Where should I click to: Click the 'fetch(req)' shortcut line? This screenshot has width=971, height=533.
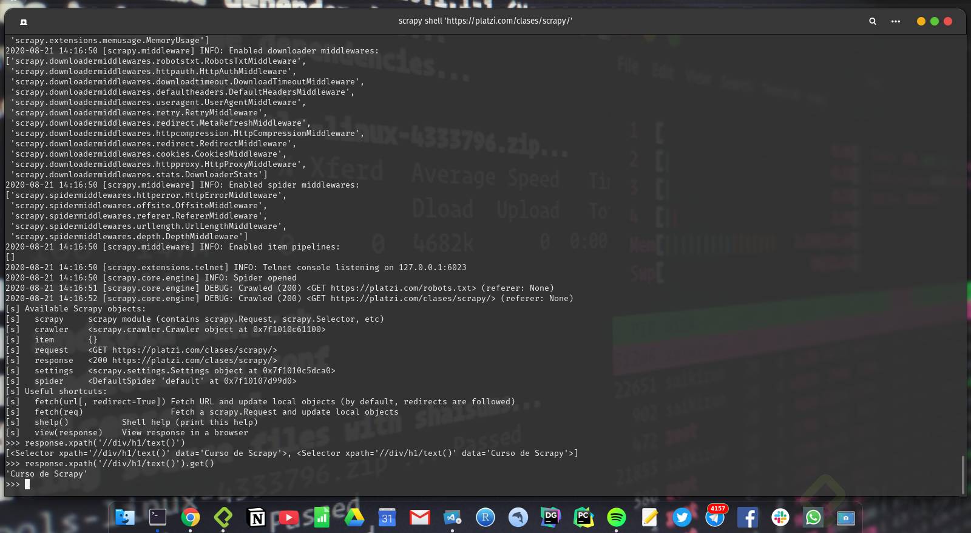coord(202,412)
